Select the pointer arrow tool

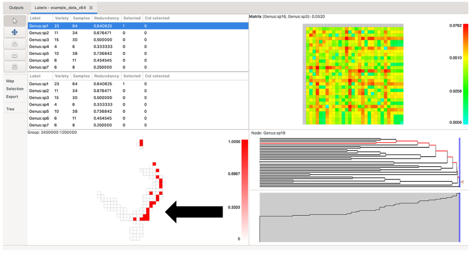tap(15, 21)
